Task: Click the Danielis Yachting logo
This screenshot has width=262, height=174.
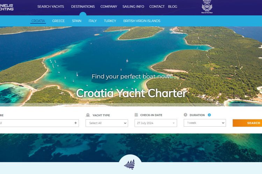Action: pos(7,7)
